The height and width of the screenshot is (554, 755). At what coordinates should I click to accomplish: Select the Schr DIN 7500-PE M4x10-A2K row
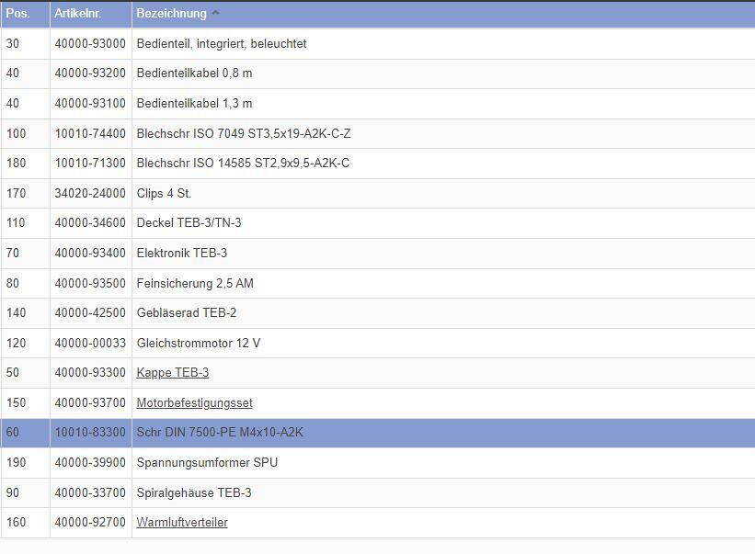click(219, 433)
